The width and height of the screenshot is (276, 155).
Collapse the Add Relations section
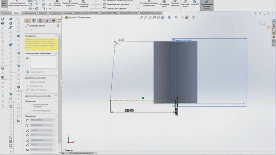[x=56, y=77]
